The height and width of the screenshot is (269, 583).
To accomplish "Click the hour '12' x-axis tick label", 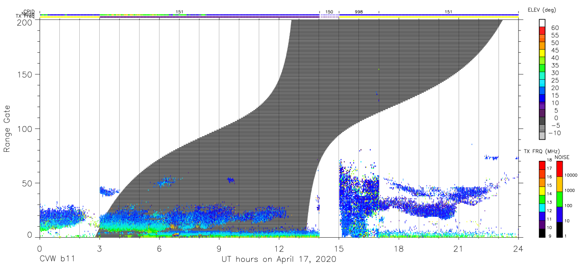I will [x=279, y=249].
